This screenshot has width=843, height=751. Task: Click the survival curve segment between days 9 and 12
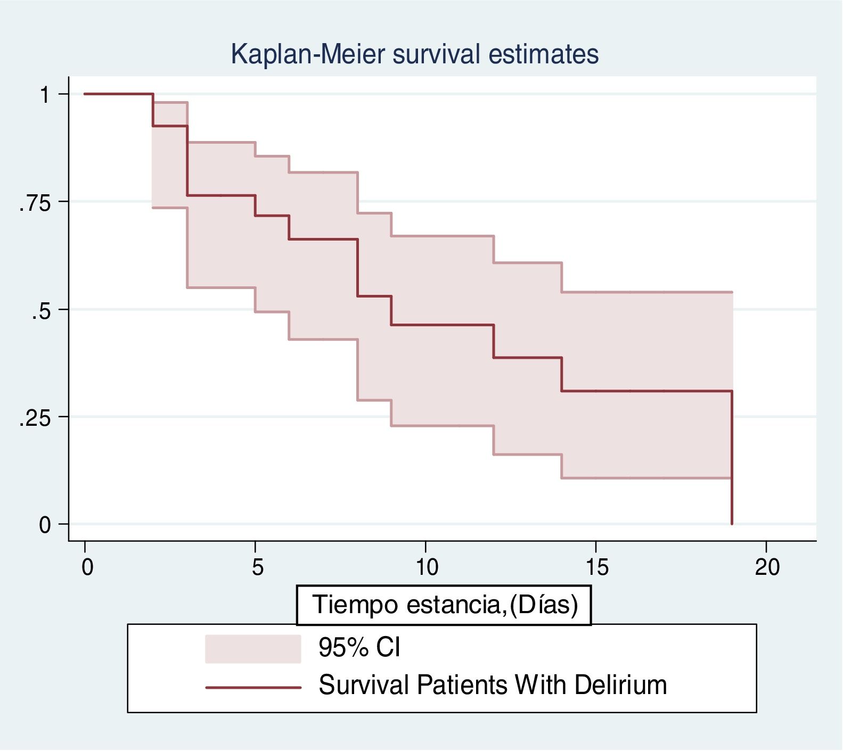[x=442, y=325]
